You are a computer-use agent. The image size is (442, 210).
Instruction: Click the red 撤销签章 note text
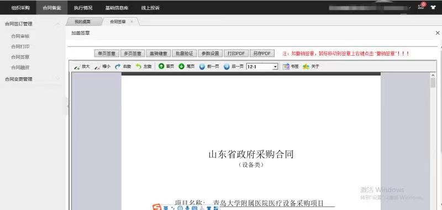coord(346,53)
